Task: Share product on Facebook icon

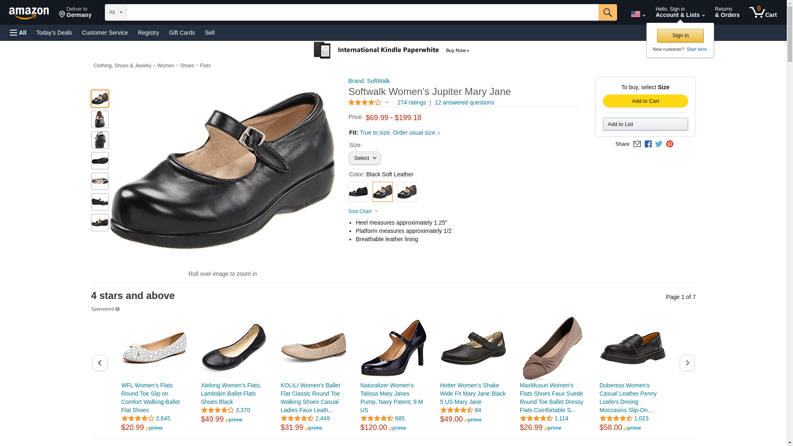Action: tap(648, 144)
